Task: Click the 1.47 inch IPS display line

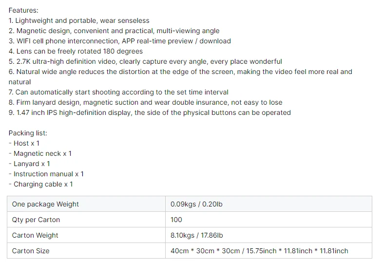Action: click(x=150, y=112)
